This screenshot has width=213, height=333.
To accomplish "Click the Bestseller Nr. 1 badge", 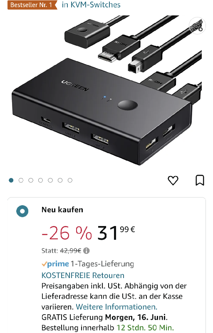I will click(32, 5).
